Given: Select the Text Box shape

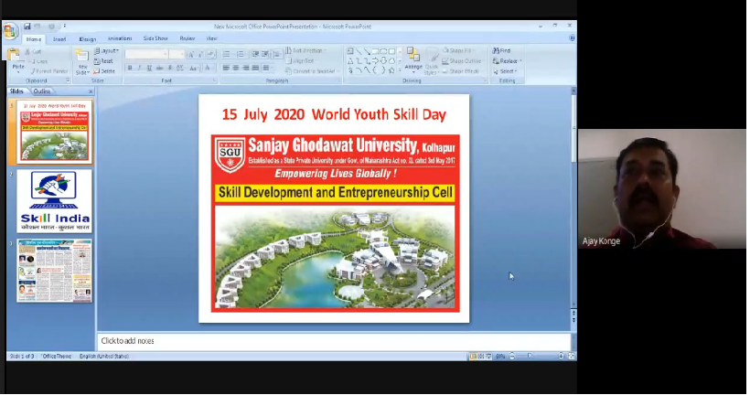Looking at the screenshot, I should [x=350, y=51].
